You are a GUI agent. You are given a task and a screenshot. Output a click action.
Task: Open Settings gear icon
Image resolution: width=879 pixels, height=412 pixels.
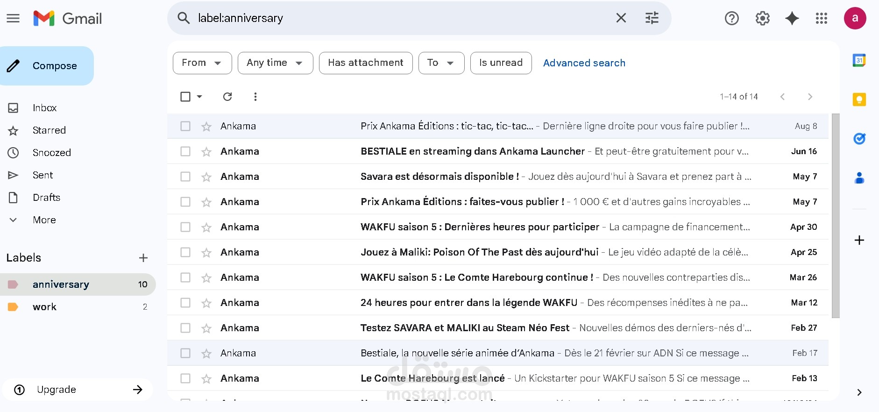[x=762, y=18]
